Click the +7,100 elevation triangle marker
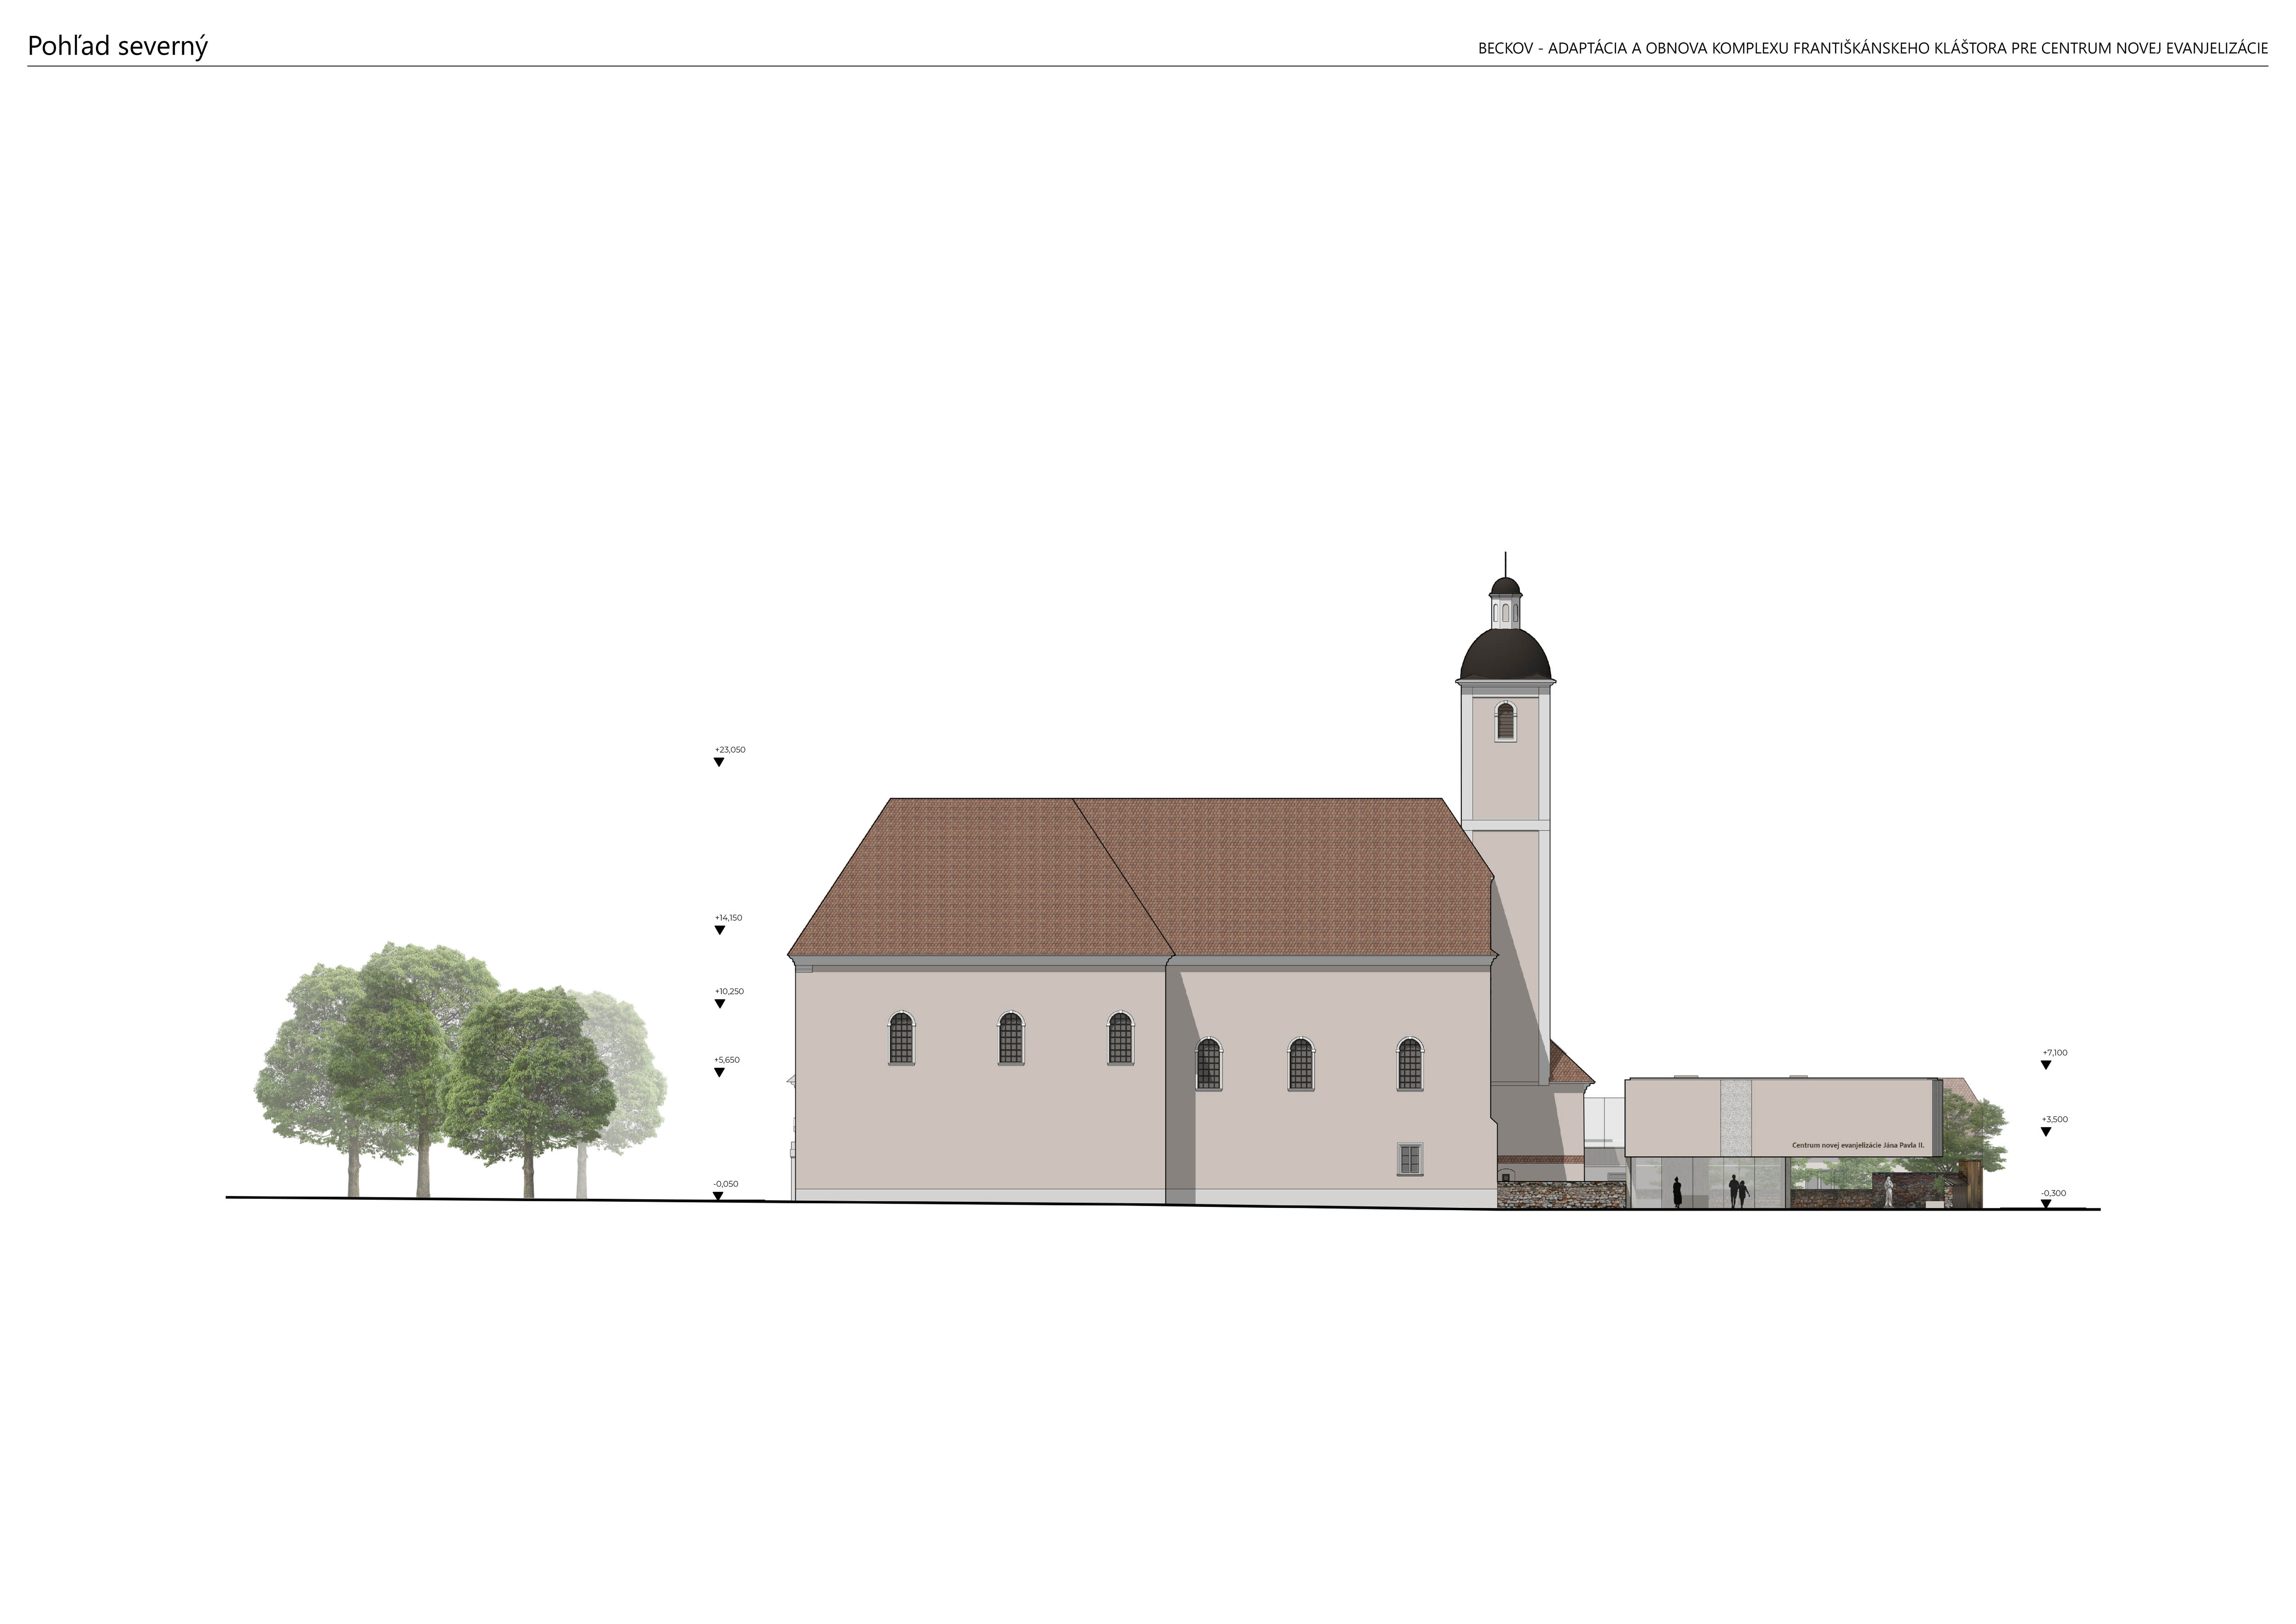 point(2046,1065)
